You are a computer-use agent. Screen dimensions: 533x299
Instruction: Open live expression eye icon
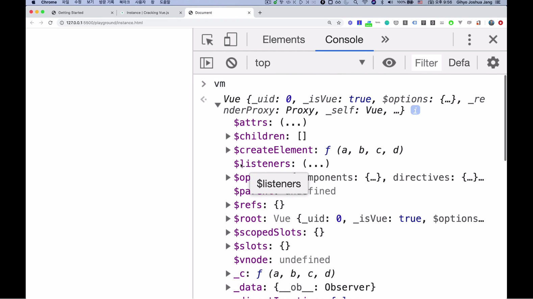pyautogui.click(x=389, y=63)
